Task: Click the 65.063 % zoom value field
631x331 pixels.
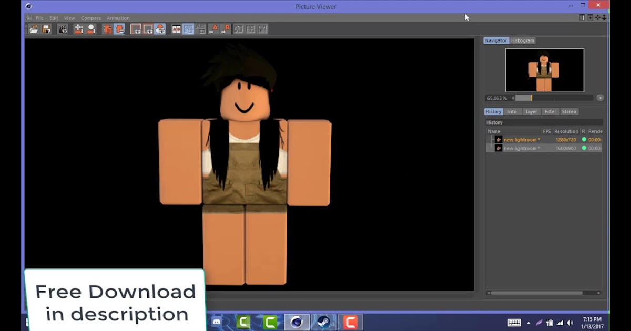Action: 497,98
